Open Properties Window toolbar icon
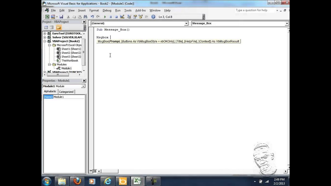331x186 pixels. (x=135, y=17)
